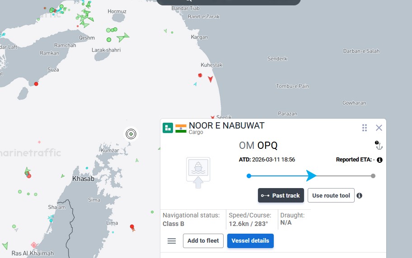The image size is (412, 258).
Task: Click the pink diamond marker in western waters
Action: (39, 142)
